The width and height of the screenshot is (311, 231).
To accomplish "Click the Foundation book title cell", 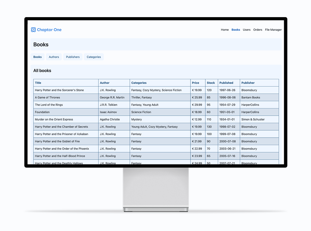I will click(42, 112).
